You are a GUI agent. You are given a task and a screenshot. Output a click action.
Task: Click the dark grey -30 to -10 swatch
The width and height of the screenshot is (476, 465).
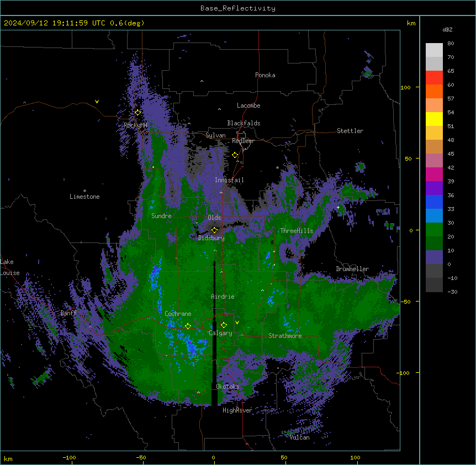(434, 285)
